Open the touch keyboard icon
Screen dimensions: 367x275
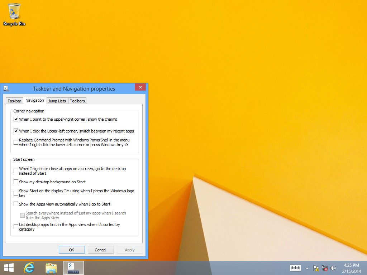(x=295, y=268)
